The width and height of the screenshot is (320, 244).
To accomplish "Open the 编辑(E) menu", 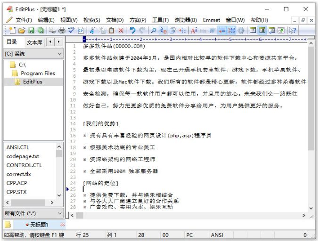I will pyautogui.click(x=46, y=20).
